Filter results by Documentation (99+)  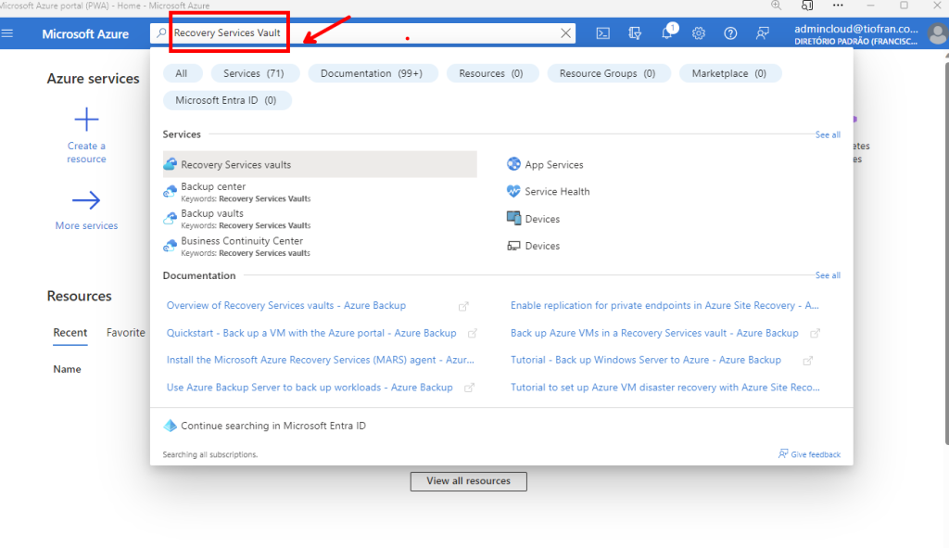371,73
